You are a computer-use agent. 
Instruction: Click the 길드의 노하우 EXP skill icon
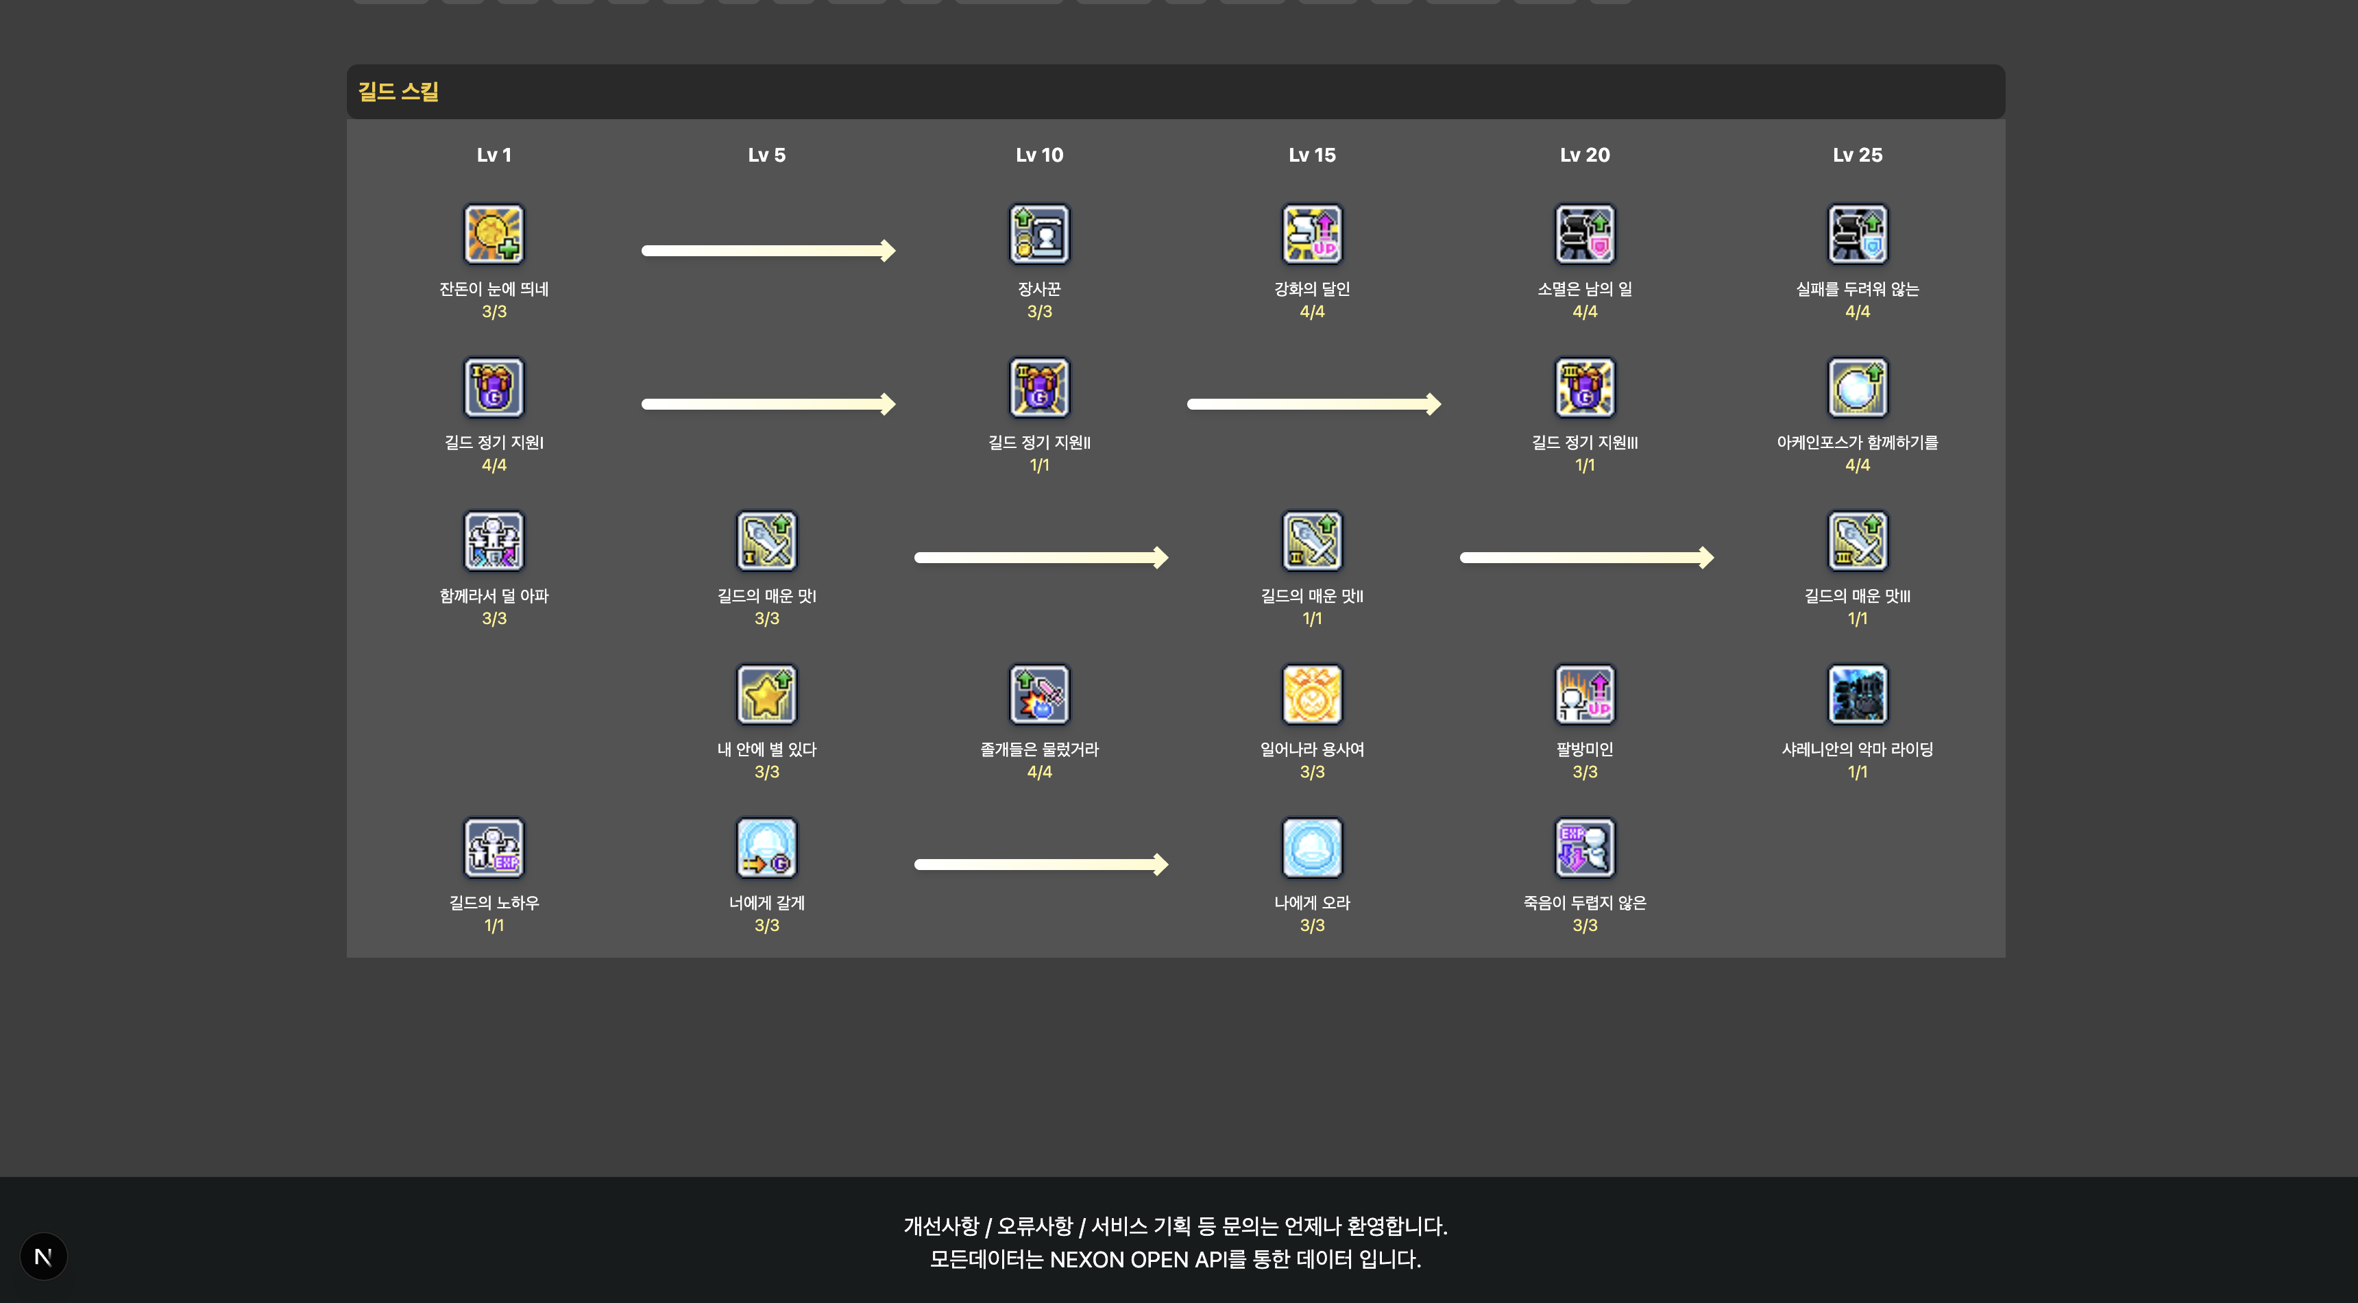click(x=494, y=848)
